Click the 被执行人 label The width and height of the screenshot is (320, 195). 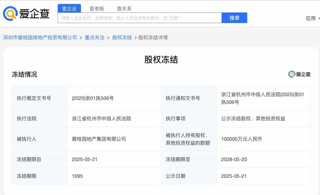point(27,139)
